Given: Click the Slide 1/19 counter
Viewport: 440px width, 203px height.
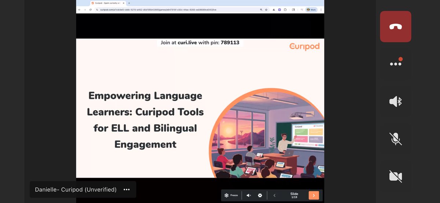Looking at the screenshot, I should pos(294,195).
